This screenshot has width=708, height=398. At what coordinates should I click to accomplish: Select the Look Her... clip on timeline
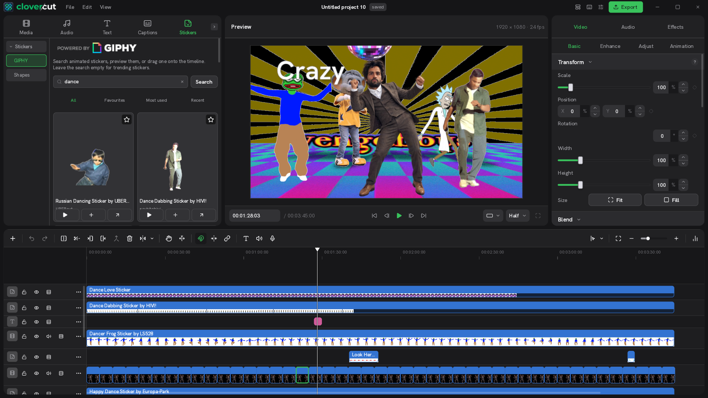point(364,356)
